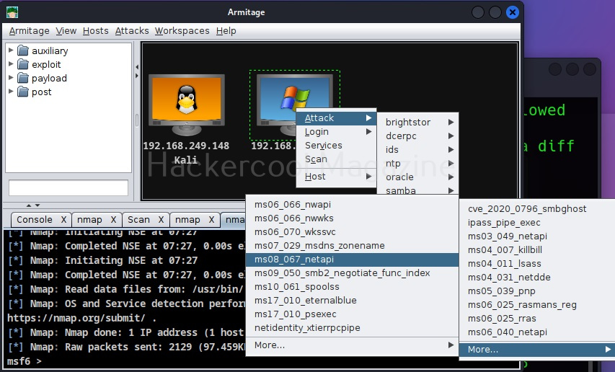Close the Scan tab with its X
This screenshot has width=615, height=372.
(161, 219)
